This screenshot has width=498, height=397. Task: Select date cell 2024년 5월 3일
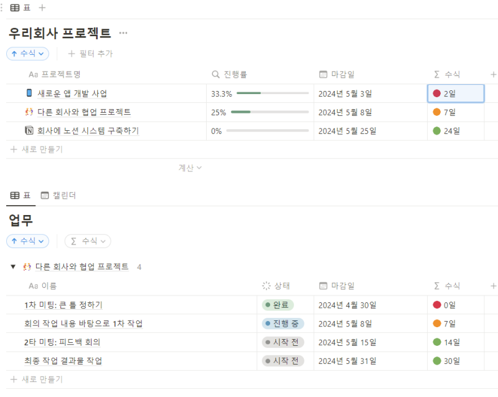point(370,93)
